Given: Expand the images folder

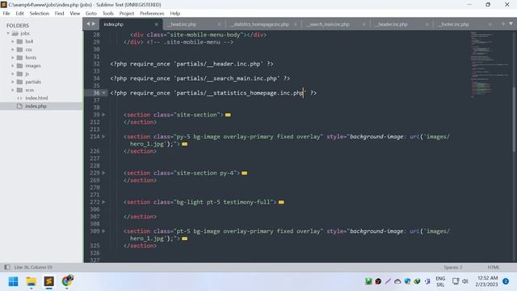Looking at the screenshot, I should click(13, 65).
